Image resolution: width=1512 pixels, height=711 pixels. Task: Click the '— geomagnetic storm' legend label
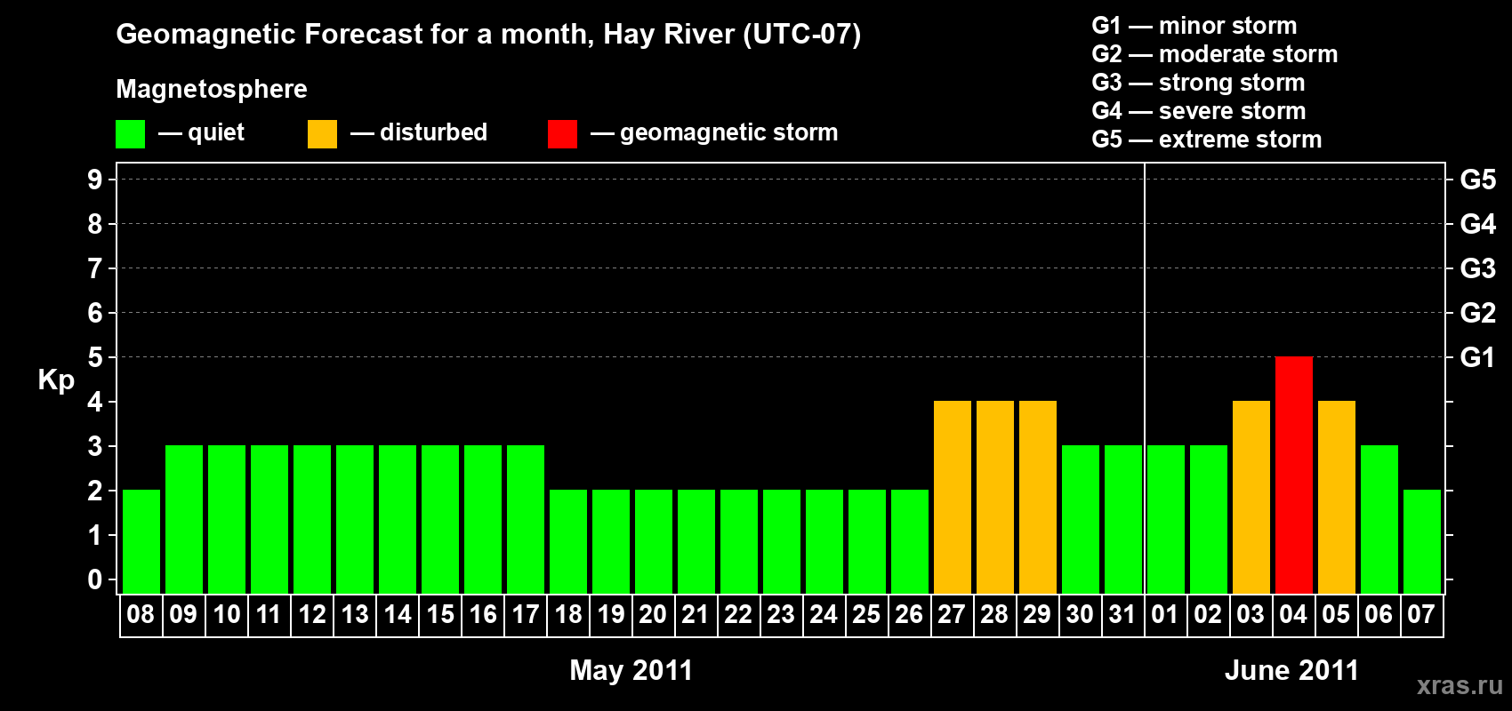coord(714,133)
